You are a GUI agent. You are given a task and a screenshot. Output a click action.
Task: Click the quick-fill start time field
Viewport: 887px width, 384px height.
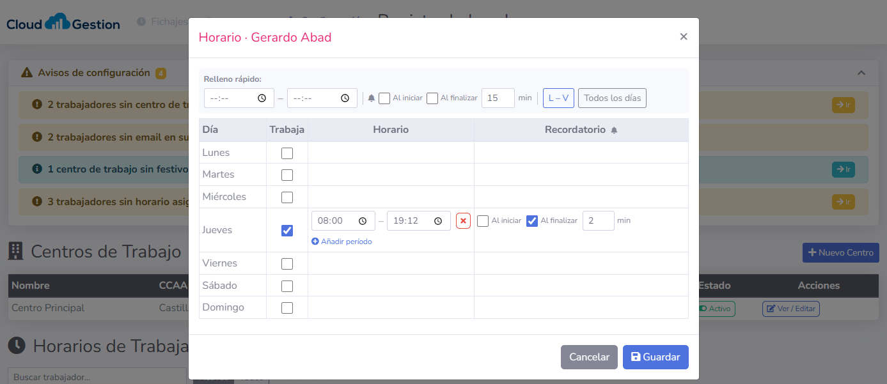click(x=239, y=98)
